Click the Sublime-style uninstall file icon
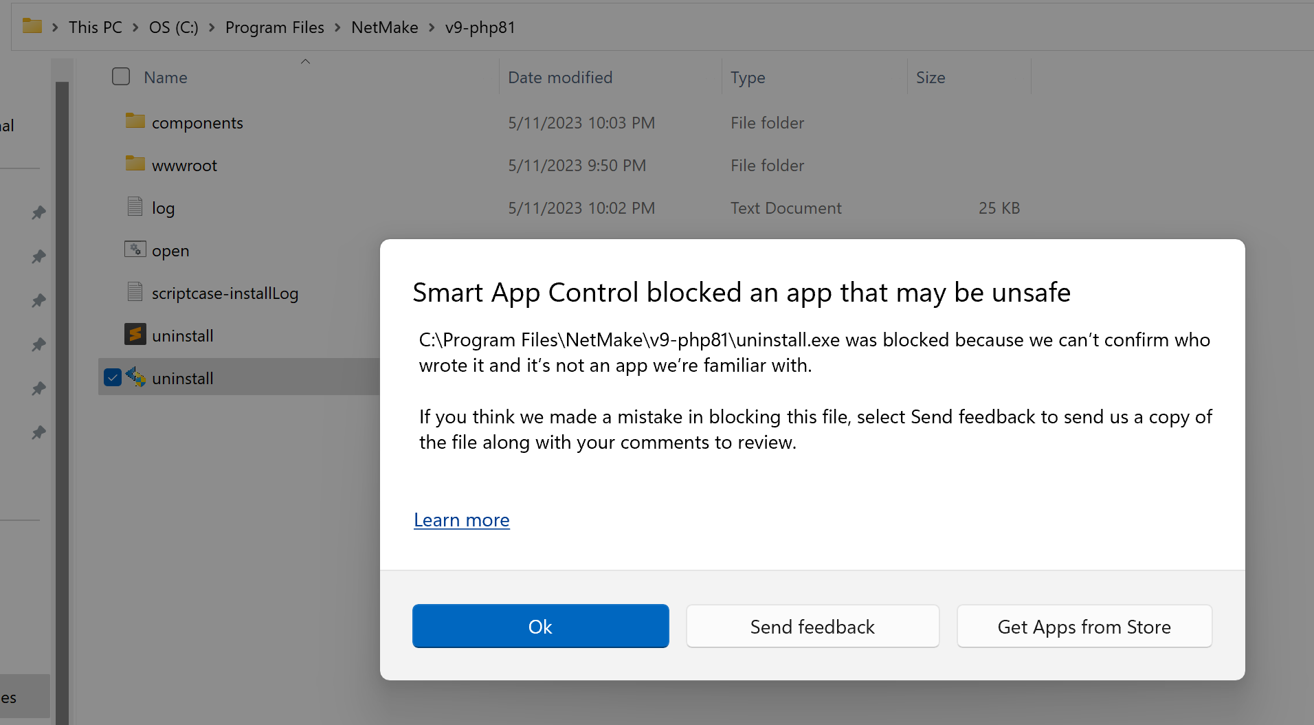 click(x=135, y=335)
